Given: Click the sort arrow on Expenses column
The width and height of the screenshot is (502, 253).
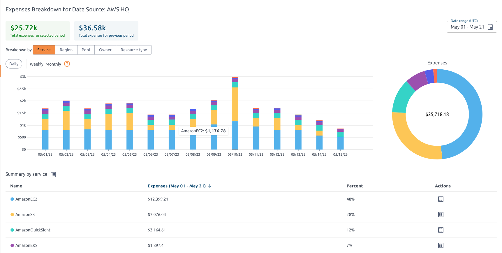Looking at the screenshot, I should click(210, 186).
